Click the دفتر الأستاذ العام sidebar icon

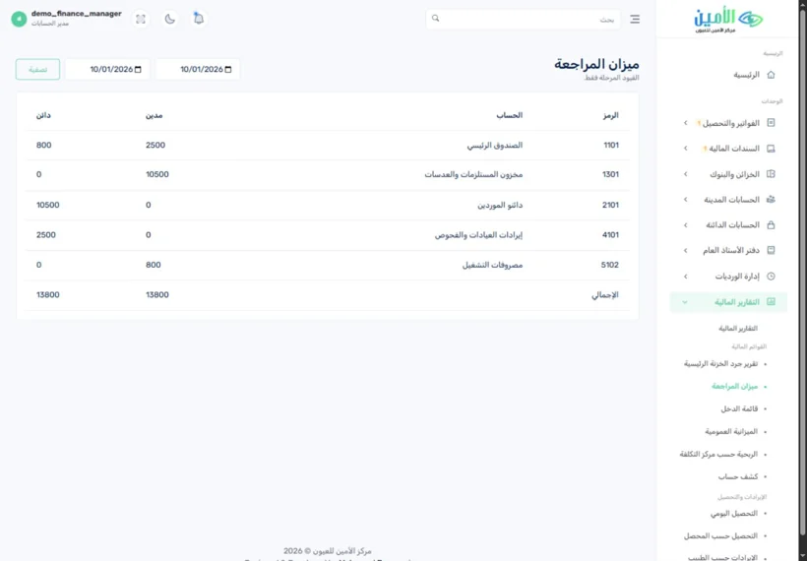pyautogui.click(x=771, y=250)
